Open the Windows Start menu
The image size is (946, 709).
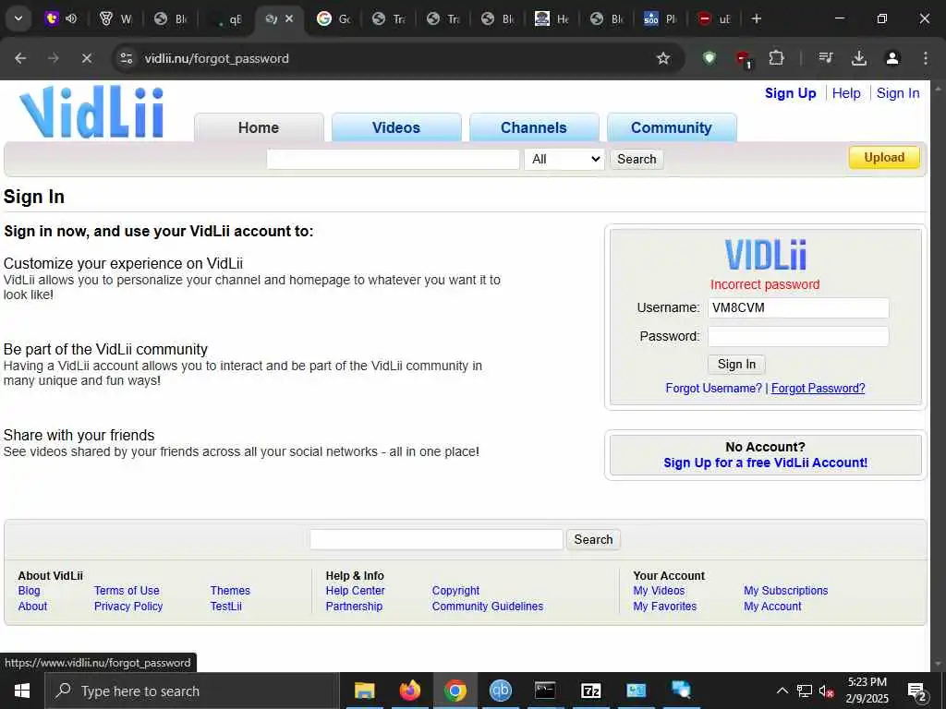pos(22,691)
